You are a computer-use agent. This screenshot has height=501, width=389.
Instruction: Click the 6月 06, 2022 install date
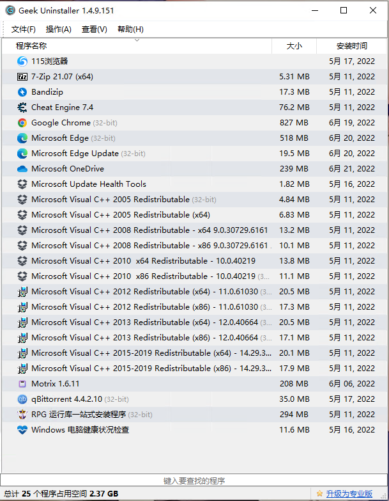[352, 384]
